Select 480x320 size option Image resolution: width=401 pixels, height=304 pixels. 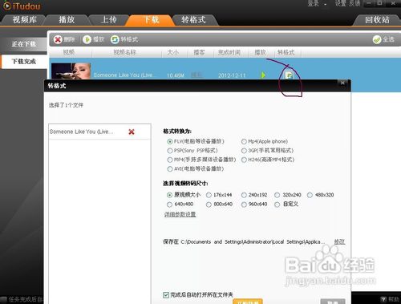tap(310, 195)
